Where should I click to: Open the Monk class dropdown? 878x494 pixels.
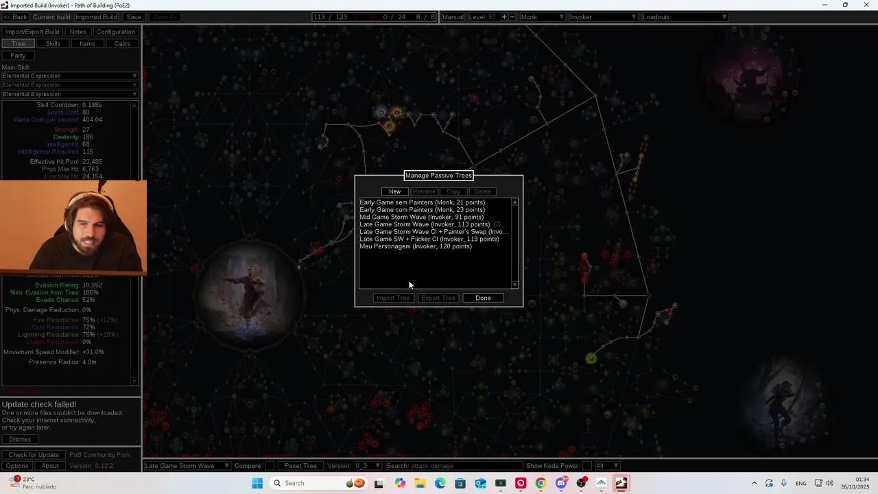pyautogui.click(x=542, y=17)
